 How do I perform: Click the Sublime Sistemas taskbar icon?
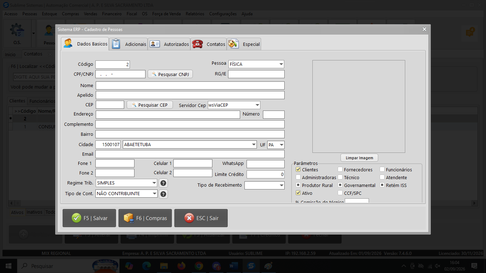click(x=252, y=266)
